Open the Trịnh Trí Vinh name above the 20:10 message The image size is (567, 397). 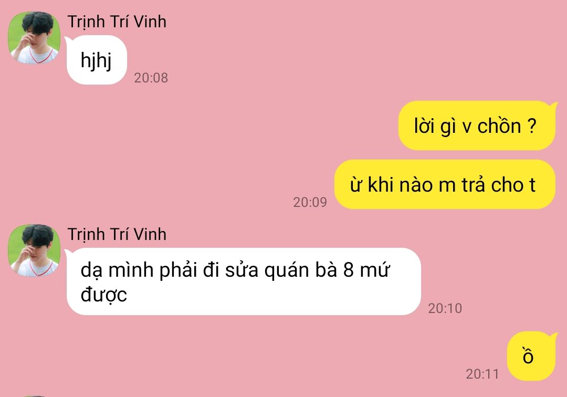117,234
